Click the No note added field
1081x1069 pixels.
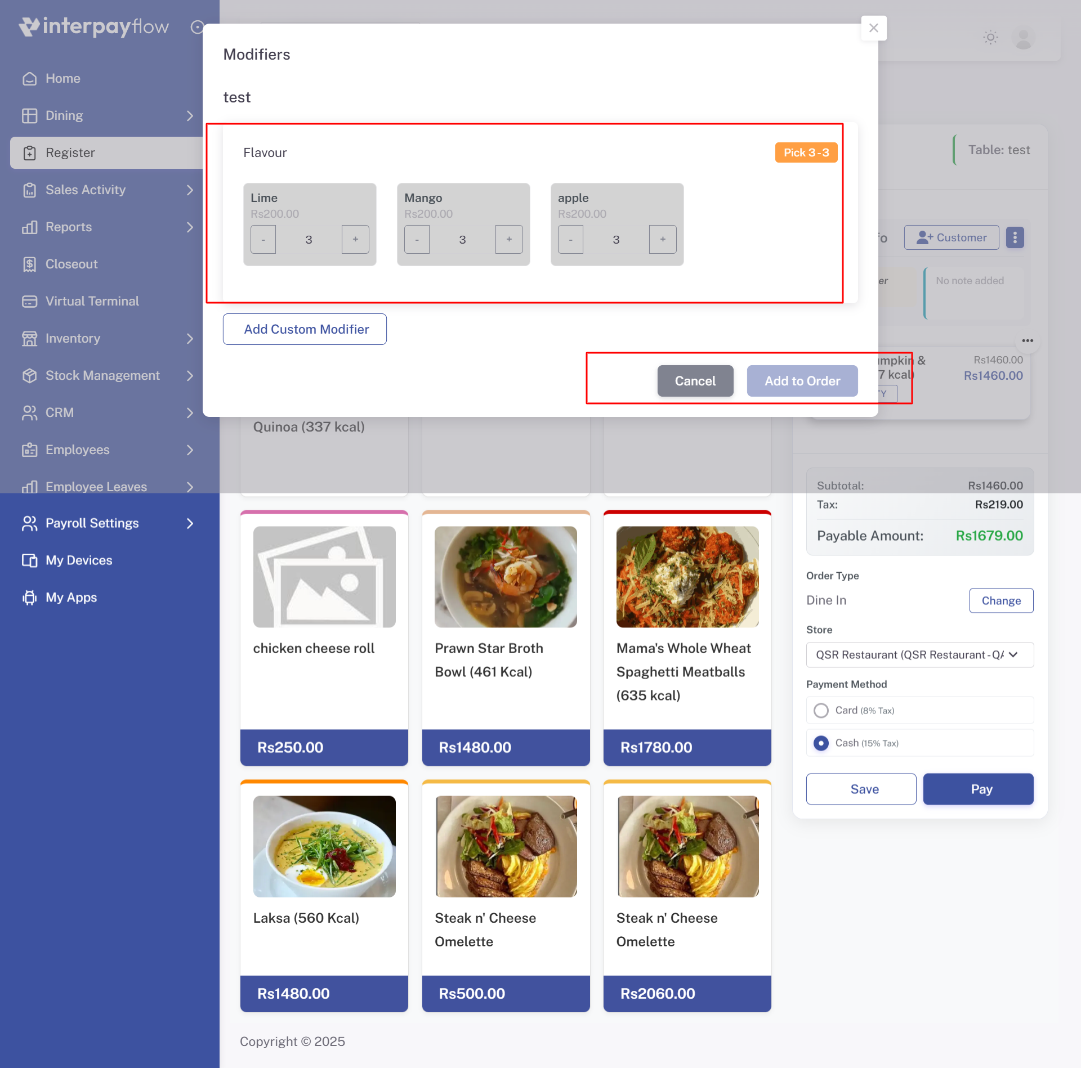(974, 294)
